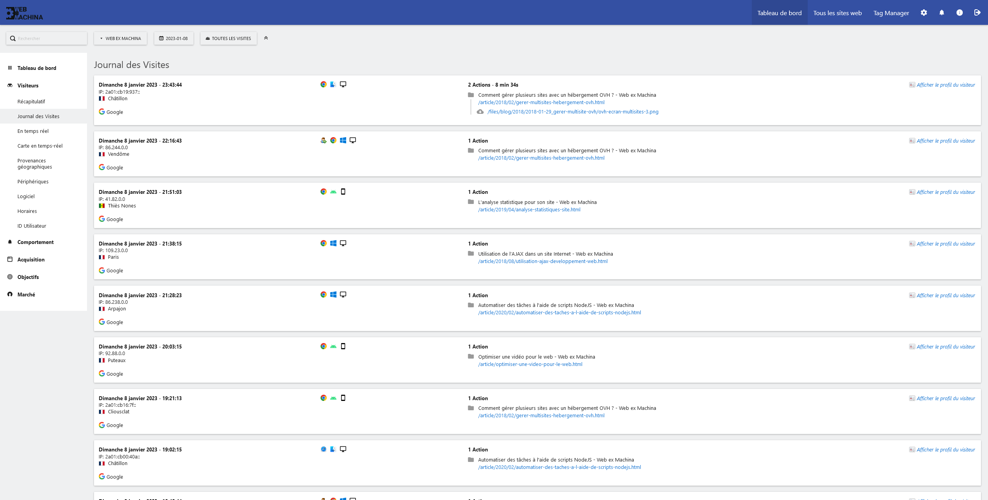This screenshot has height=500, width=988.
Task: Click Chrome icon of 21:38:15 visit
Action: click(323, 243)
